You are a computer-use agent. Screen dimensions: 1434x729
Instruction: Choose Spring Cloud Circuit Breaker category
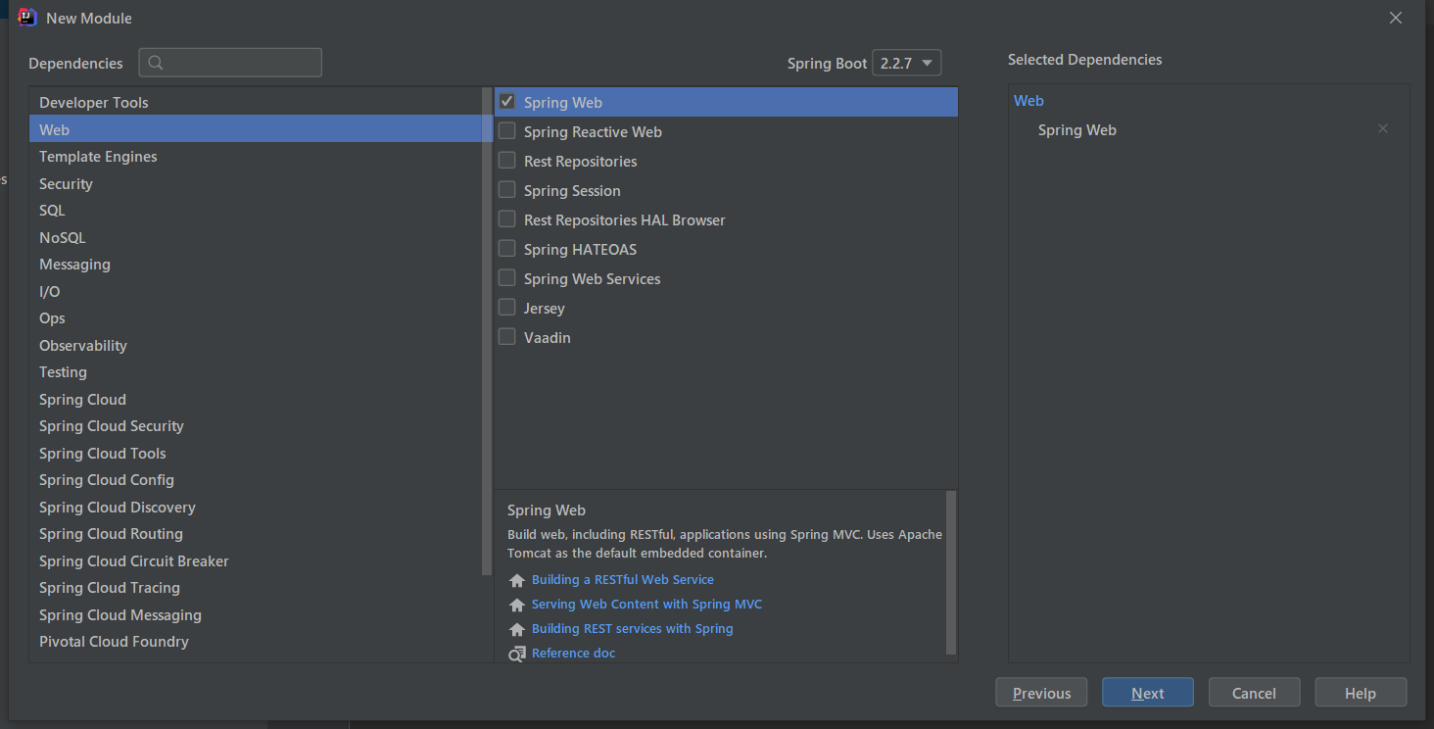click(x=256, y=560)
